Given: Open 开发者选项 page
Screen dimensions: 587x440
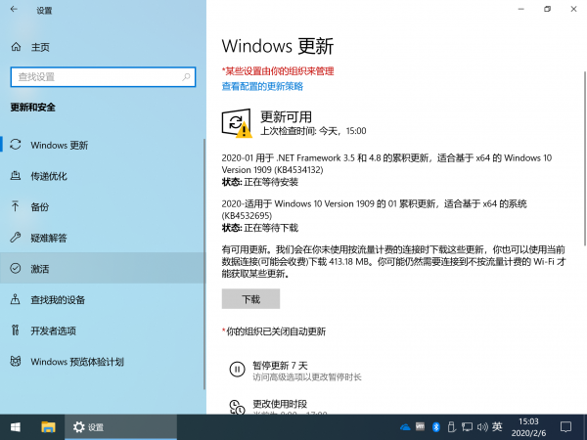Looking at the screenshot, I should coord(102,330).
